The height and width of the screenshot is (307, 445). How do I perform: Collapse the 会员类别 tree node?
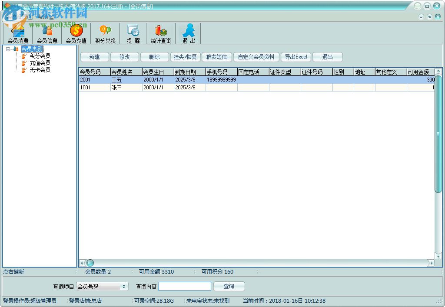pos(8,49)
